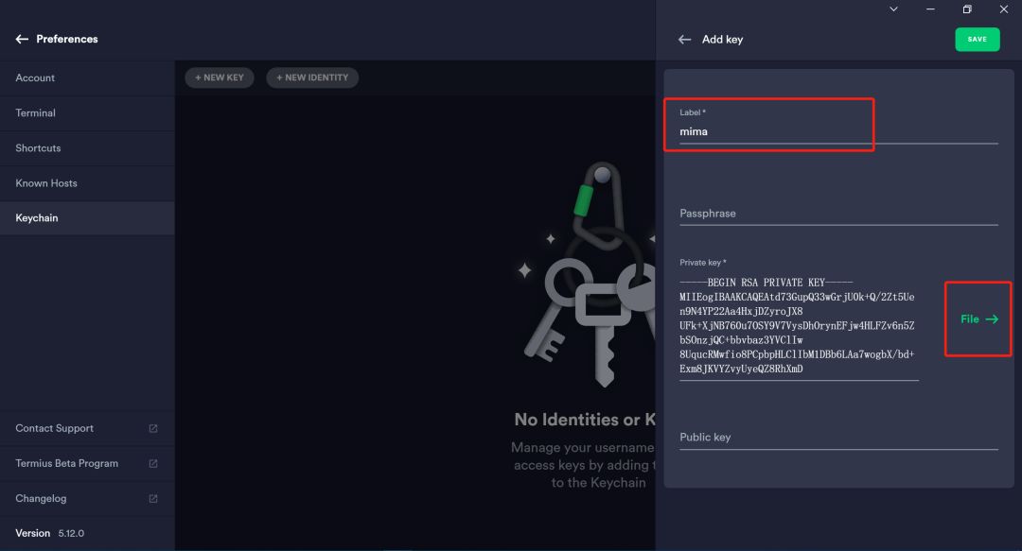Screen dimensions: 1022x551
Task: Click the back arrow beside Add key
Action: click(x=685, y=40)
